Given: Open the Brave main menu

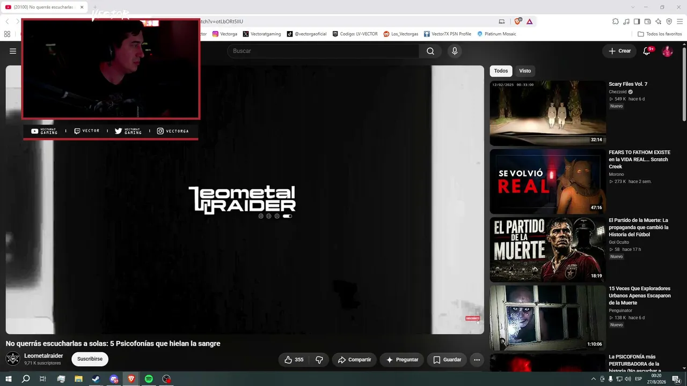Looking at the screenshot, I should click(680, 21).
